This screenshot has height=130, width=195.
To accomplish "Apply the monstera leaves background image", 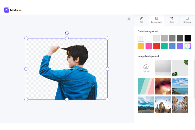I will click(180, 68).
